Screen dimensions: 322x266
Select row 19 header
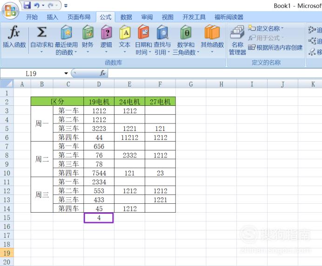click(x=7, y=253)
